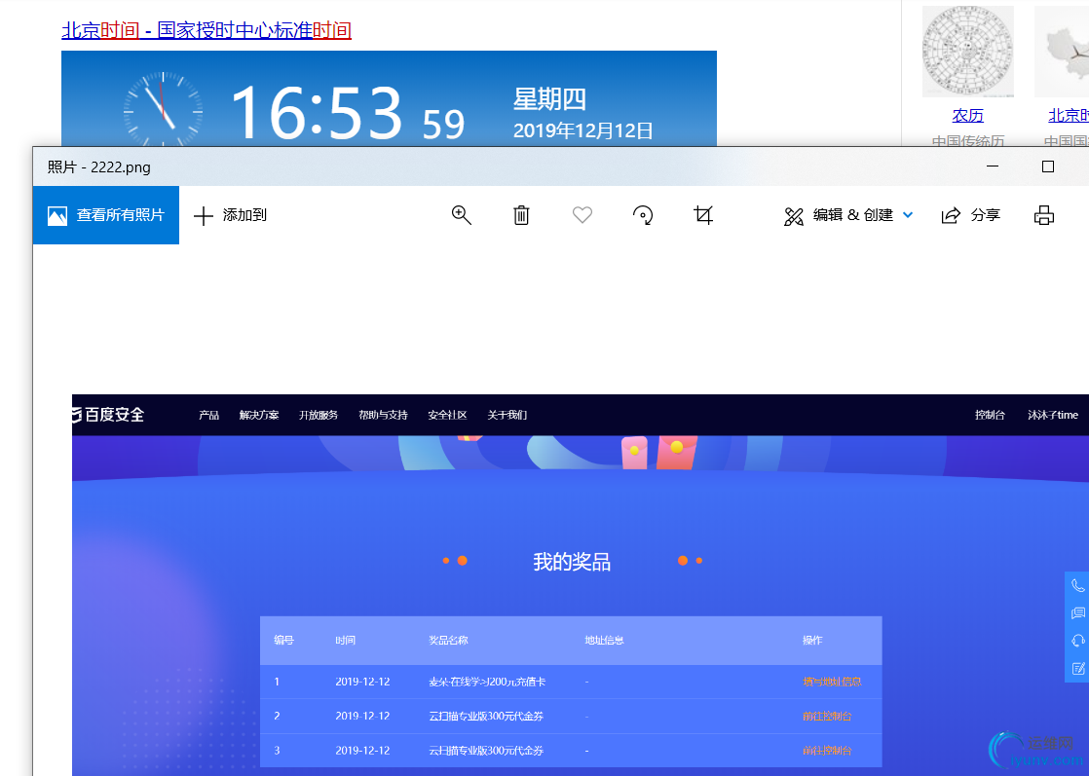The image size is (1089, 776).
Task: Click the 查看所有照片 button
Action: coord(105,215)
